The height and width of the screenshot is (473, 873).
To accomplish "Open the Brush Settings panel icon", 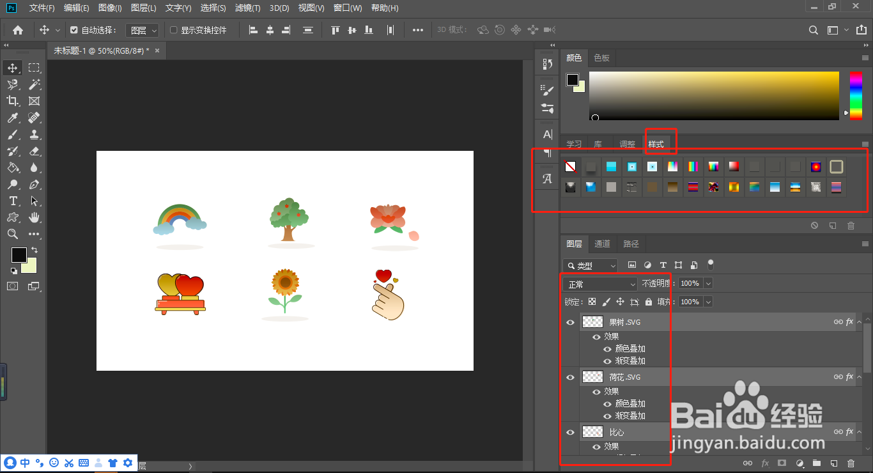I will [548, 91].
